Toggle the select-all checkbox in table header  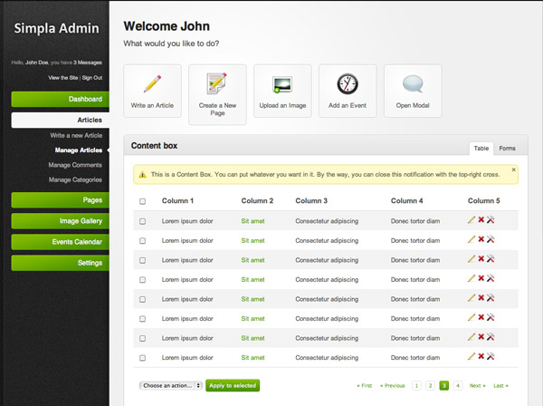click(x=142, y=201)
